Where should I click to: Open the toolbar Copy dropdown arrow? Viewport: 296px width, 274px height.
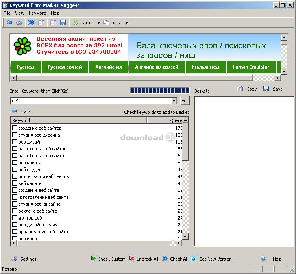point(126,23)
